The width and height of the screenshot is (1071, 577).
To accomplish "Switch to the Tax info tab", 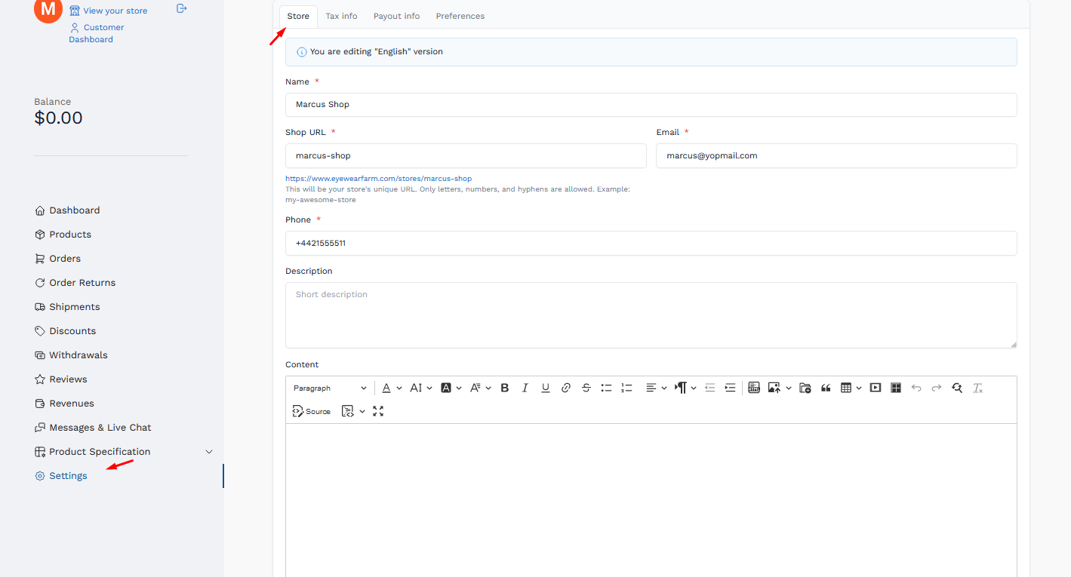I will click(342, 16).
